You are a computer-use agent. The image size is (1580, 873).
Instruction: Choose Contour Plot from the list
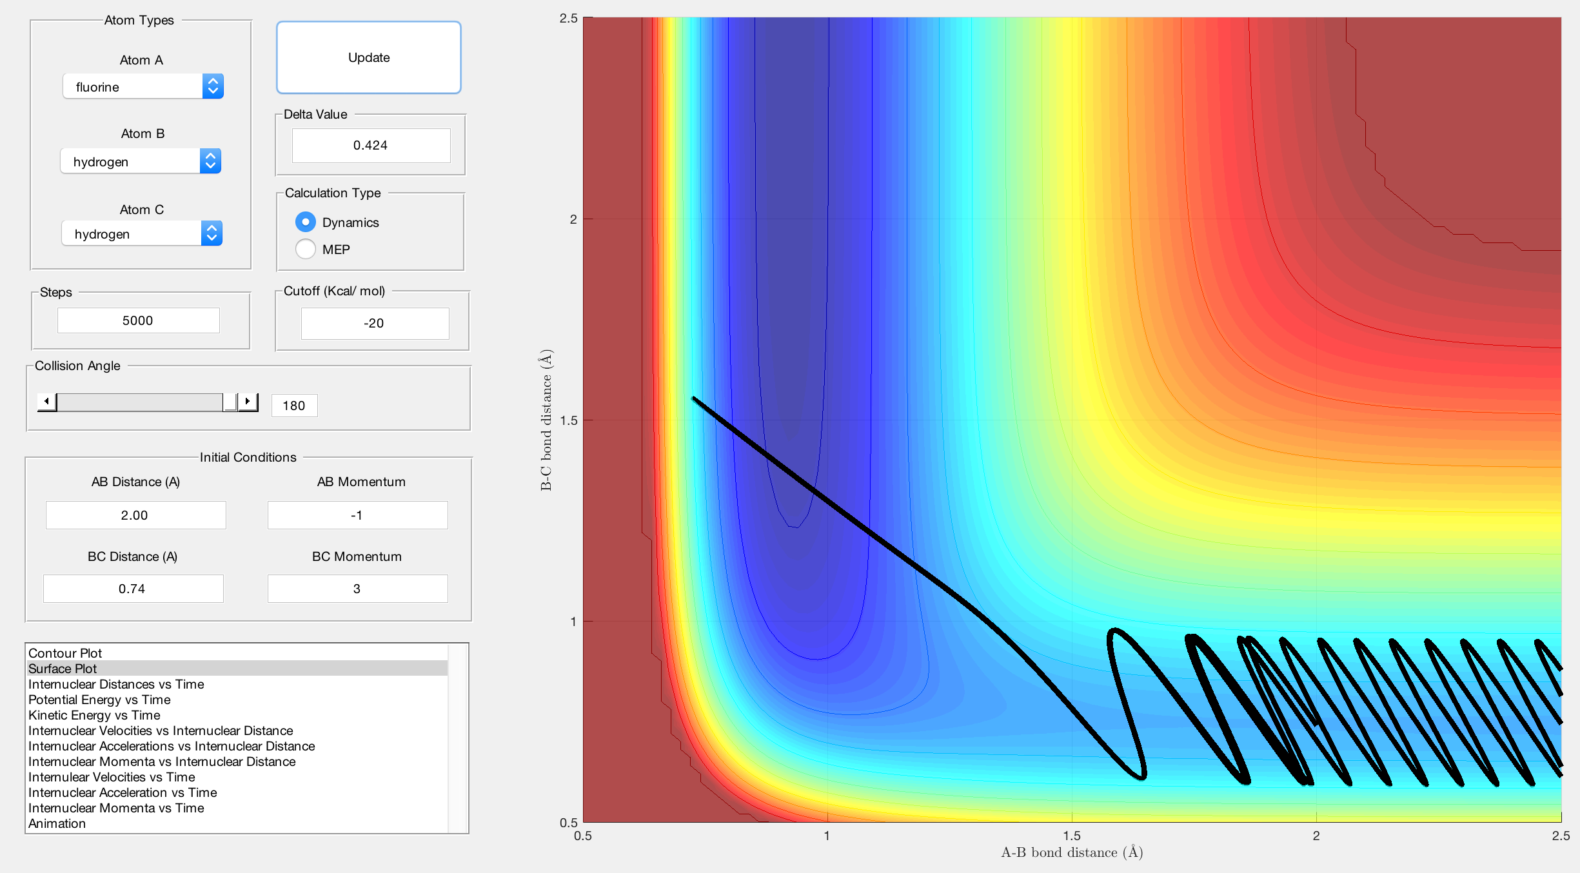(65, 653)
